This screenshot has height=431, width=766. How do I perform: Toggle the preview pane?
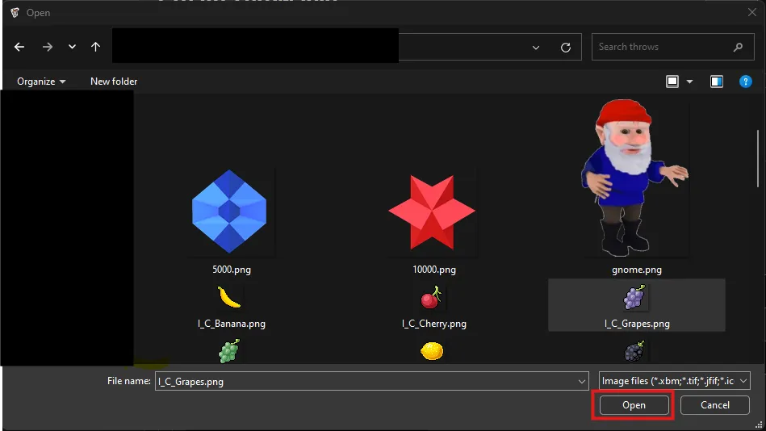tap(717, 82)
